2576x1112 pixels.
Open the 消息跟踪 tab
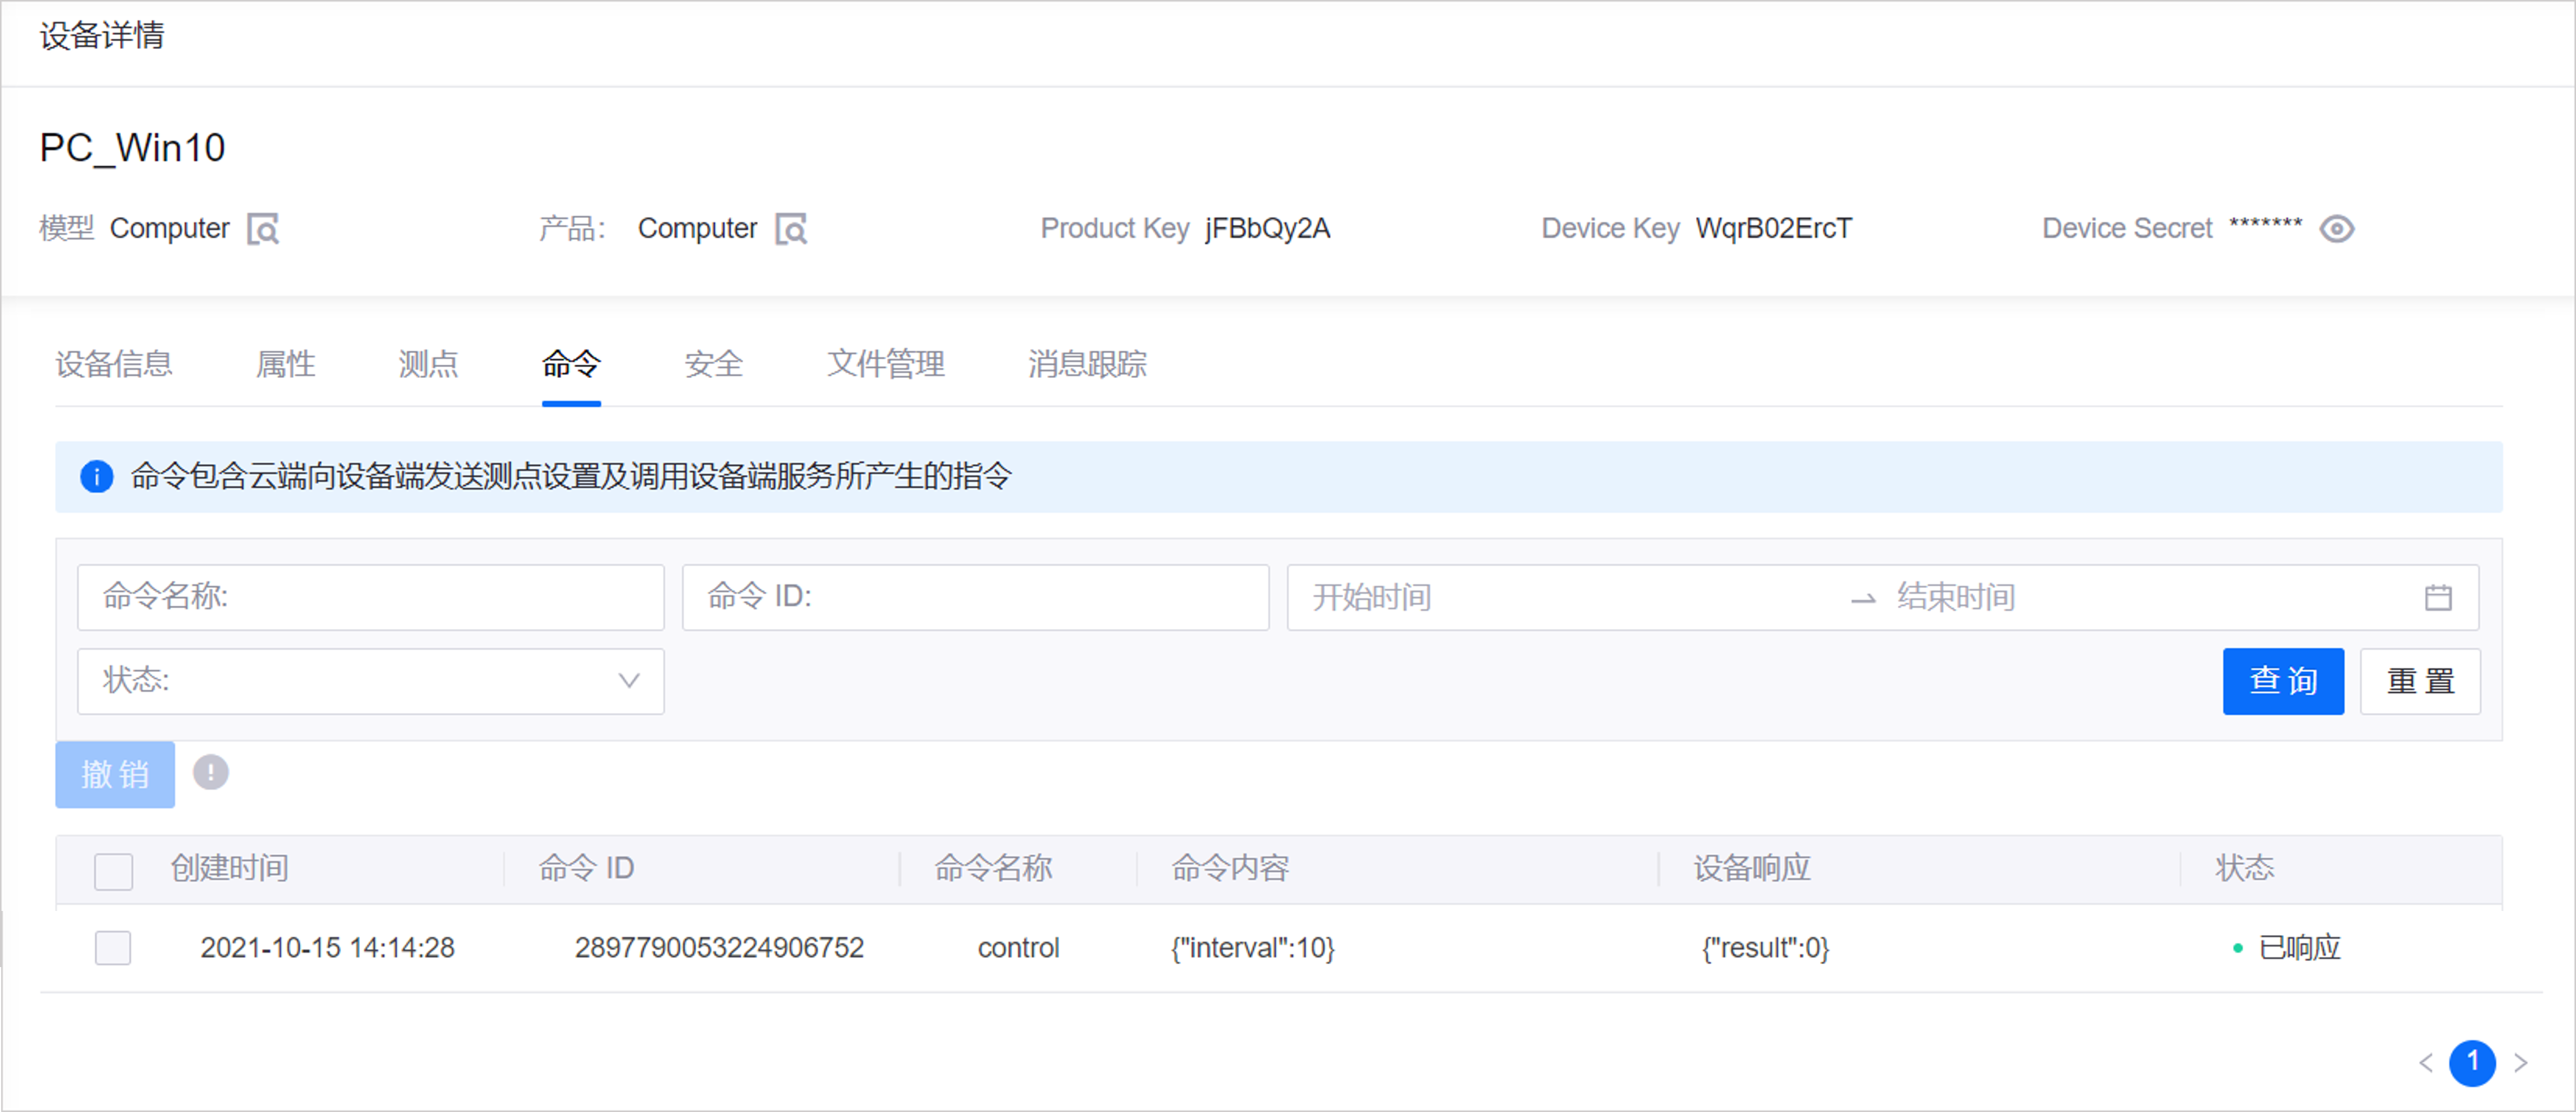tap(1086, 364)
